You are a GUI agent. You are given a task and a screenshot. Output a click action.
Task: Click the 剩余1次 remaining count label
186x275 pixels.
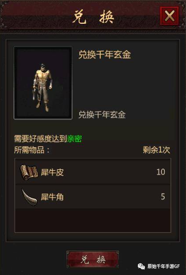click(x=156, y=150)
